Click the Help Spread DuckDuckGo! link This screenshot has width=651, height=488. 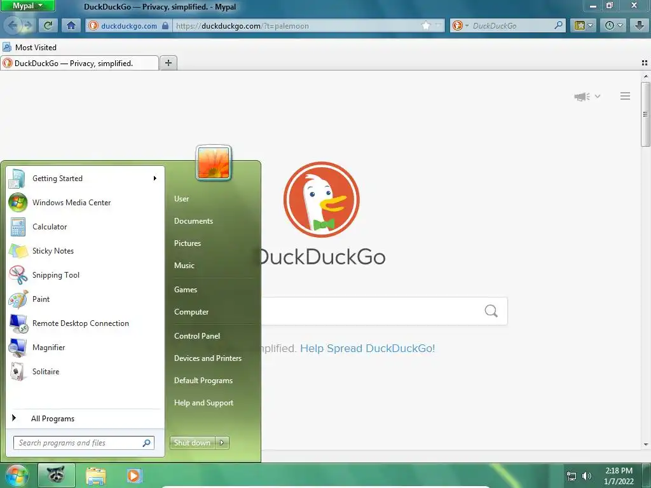[367, 348]
